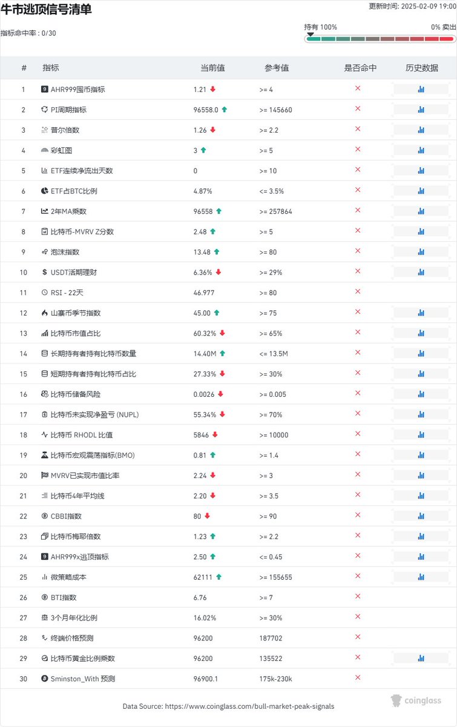Open history chart for ETF占BTC比例 row
This screenshot has width=457, height=727.
pyautogui.click(x=421, y=191)
